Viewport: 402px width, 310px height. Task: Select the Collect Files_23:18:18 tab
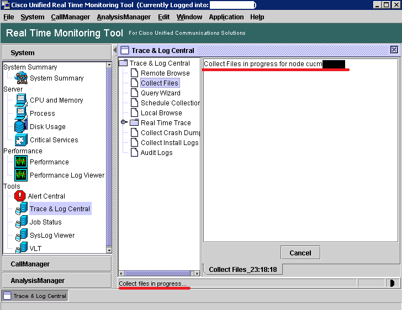pyautogui.click(x=243, y=270)
